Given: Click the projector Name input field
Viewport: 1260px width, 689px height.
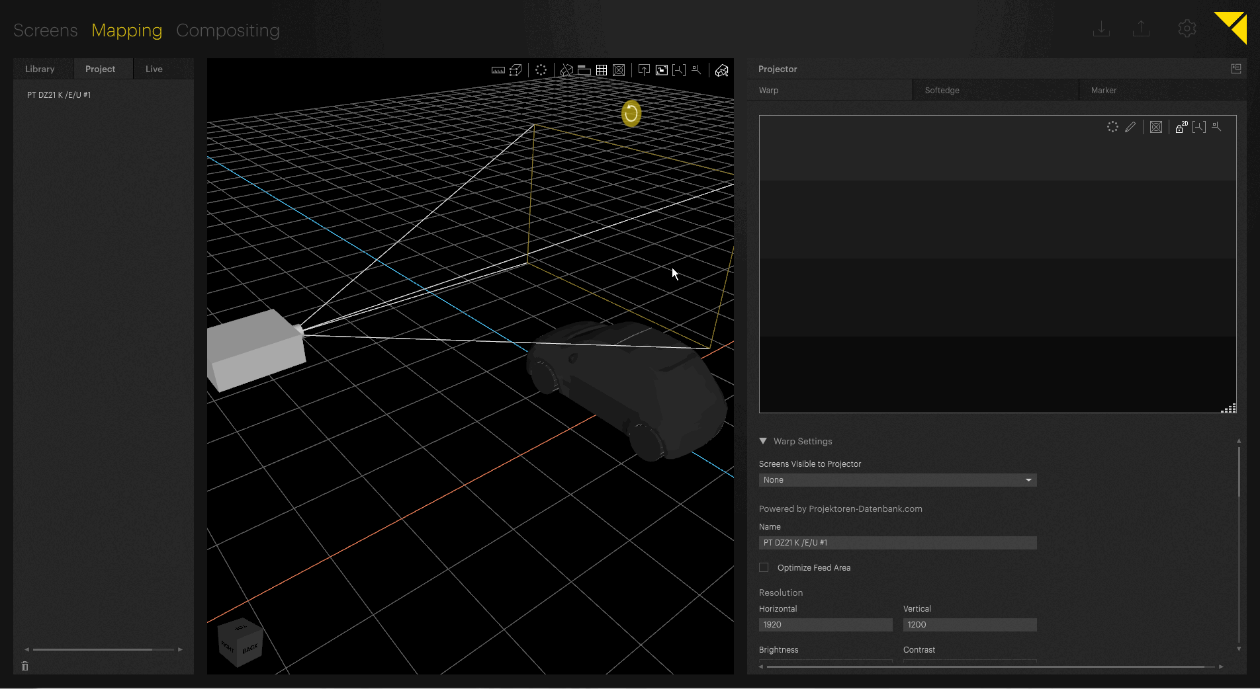Looking at the screenshot, I should [897, 543].
